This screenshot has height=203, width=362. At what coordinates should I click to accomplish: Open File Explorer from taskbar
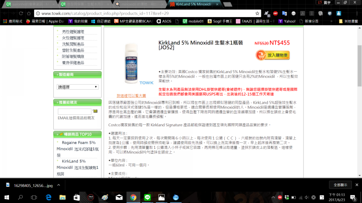tap(62, 197)
